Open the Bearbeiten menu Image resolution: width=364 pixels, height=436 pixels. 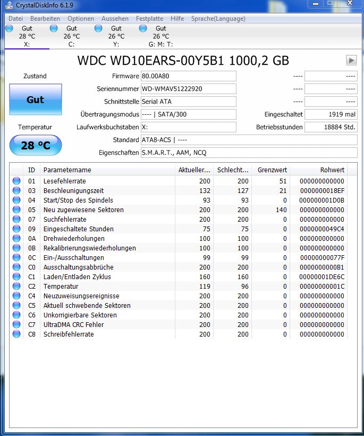pyautogui.click(x=45, y=19)
